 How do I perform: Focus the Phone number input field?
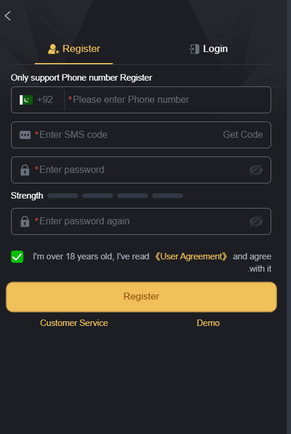point(169,100)
